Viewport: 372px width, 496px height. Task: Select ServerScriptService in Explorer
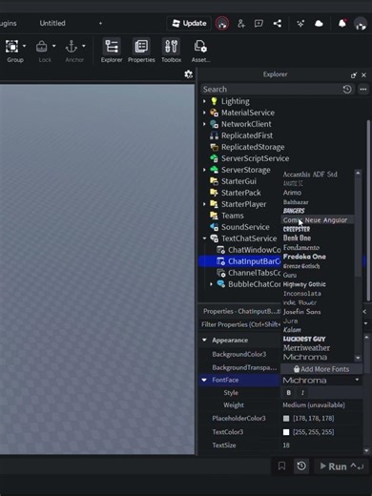255,158
